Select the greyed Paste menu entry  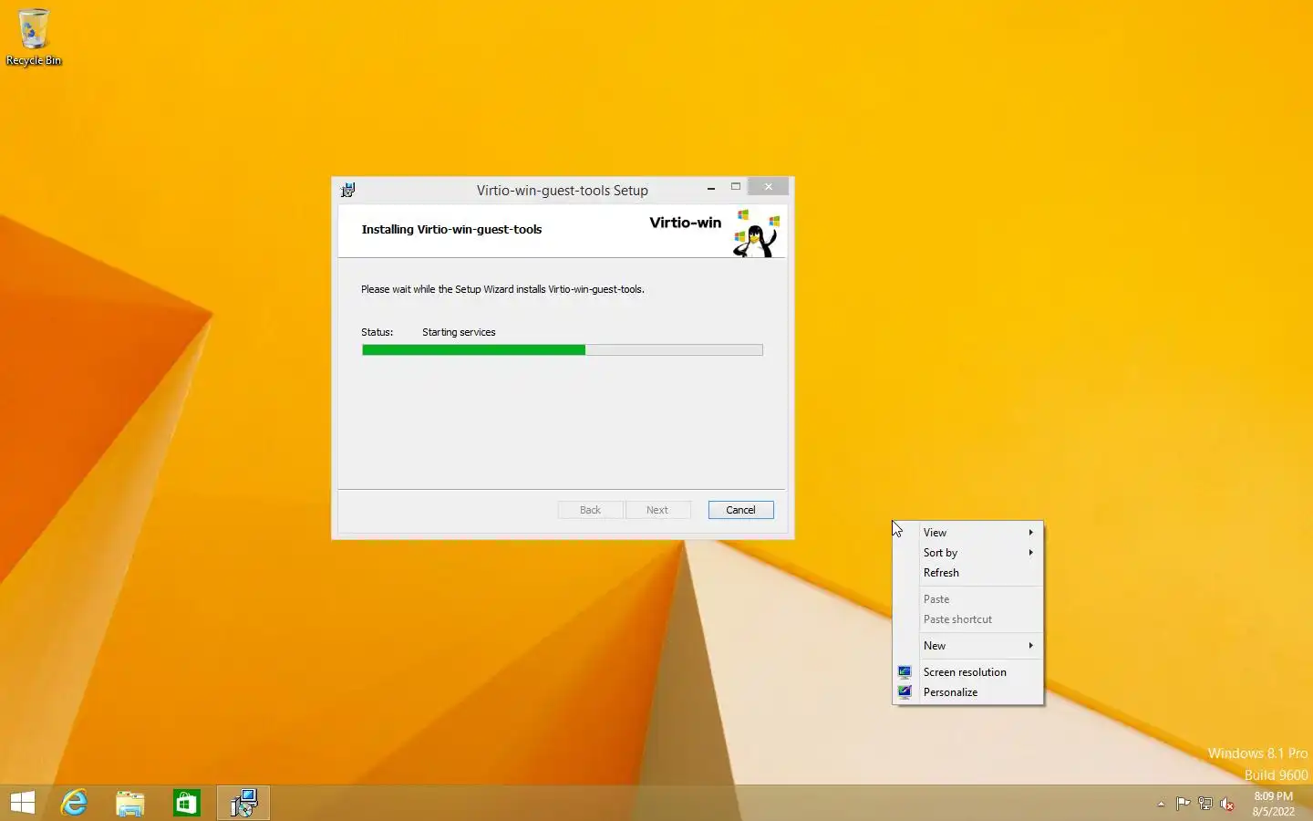pos(968,599)
